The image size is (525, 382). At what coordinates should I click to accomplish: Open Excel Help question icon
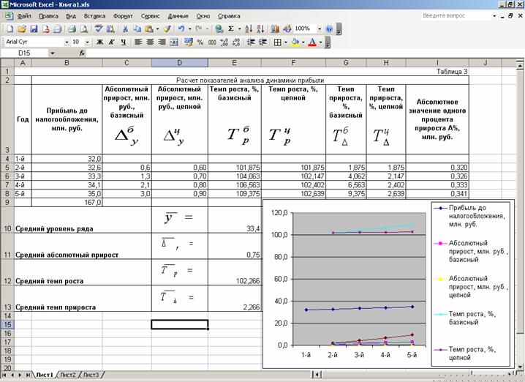[329, 29]
